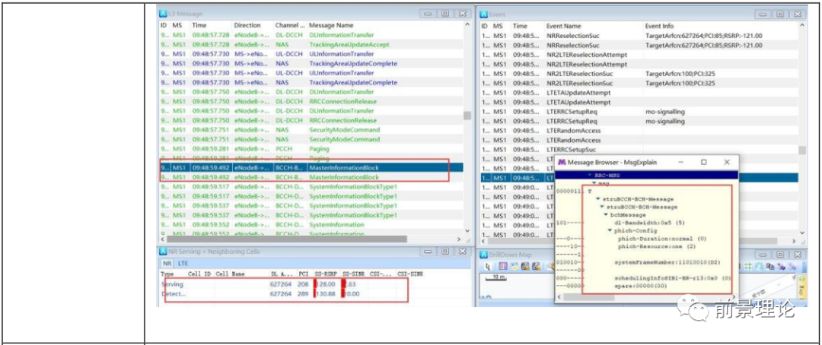This screenshot has width=822, height=345.
Task: Click the Cell Name column header
Action: pyautogui.click(x=230, y=274)
